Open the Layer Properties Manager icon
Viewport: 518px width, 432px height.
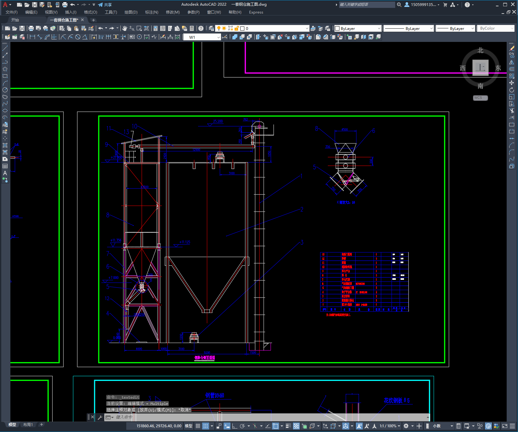point(211,28)
